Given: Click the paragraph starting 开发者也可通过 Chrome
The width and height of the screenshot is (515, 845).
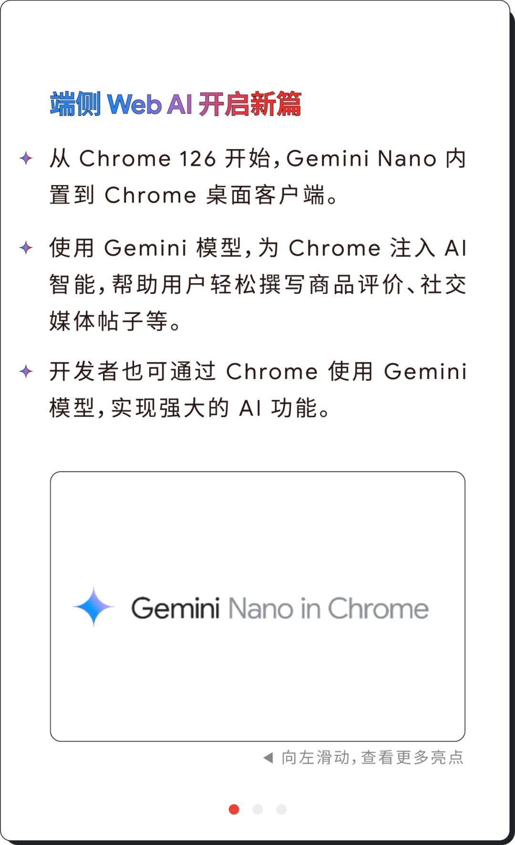Looking at the screenshot, I should click(x=257, y=390).
